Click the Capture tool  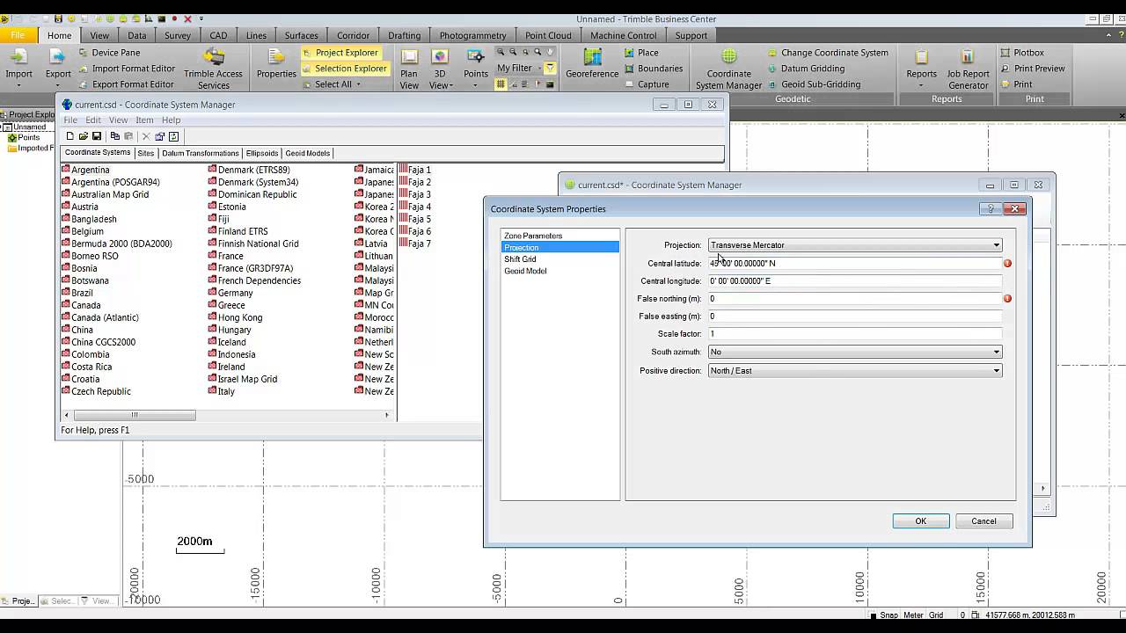click(647, 84)
